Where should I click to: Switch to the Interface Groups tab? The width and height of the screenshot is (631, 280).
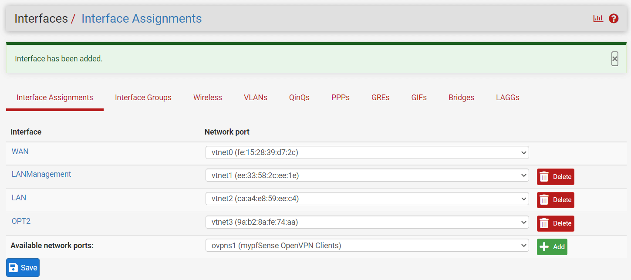pos(143,98)
